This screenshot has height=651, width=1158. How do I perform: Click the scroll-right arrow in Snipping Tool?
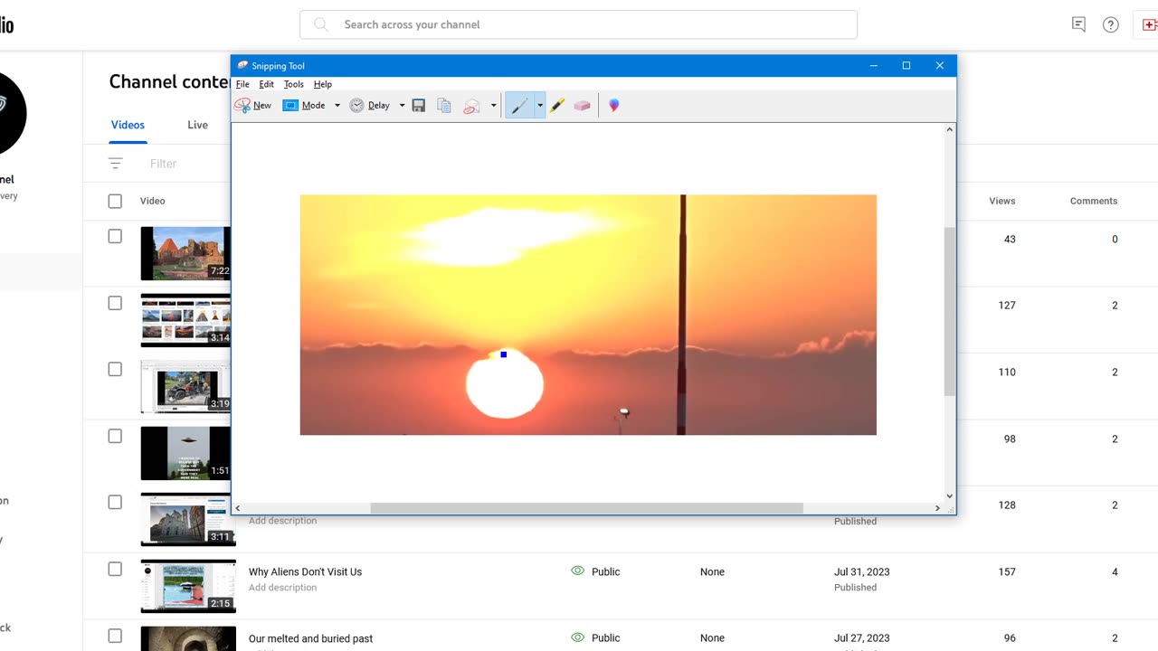937,508
